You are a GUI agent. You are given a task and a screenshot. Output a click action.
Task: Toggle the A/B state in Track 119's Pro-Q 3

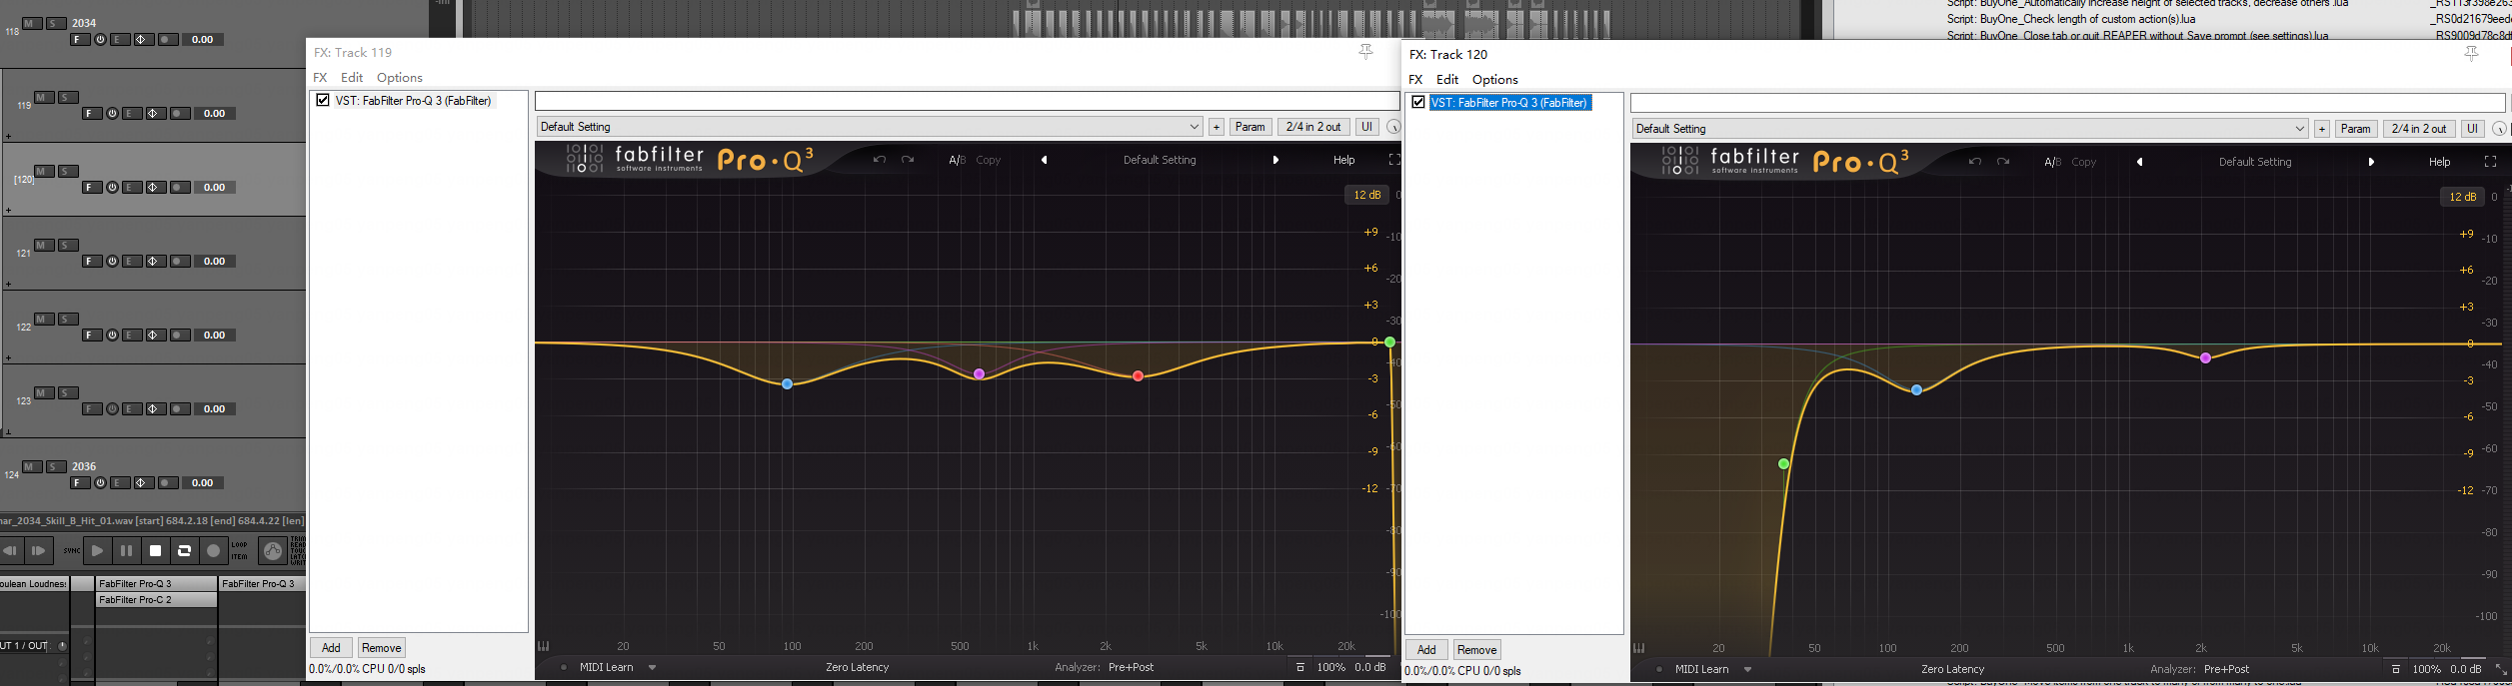(x=957, y=160)
